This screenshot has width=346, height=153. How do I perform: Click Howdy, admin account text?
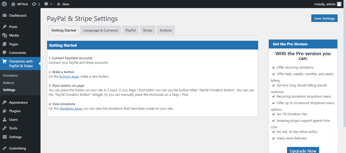point(325,4)
